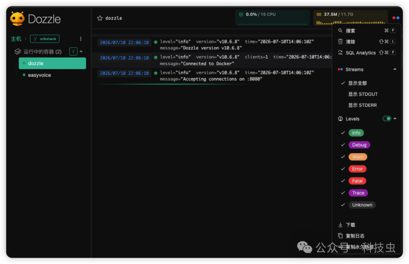Click the search magnifier icon in menu

340,31
